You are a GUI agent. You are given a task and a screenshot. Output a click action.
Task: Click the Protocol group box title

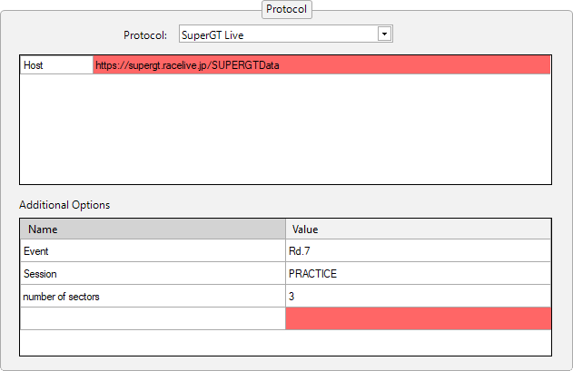point(286,9)
